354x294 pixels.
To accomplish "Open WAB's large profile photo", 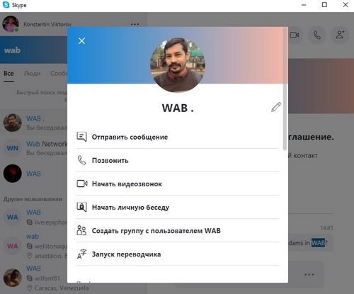I will point(178,65).
